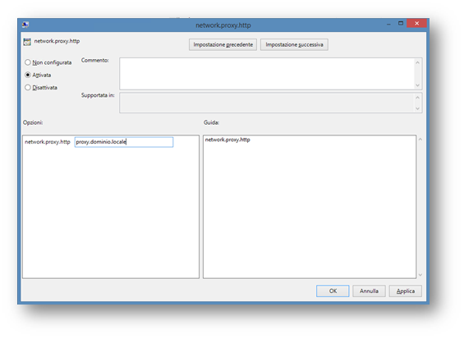Click Commento scrollbar up arrow

(417, 62)
